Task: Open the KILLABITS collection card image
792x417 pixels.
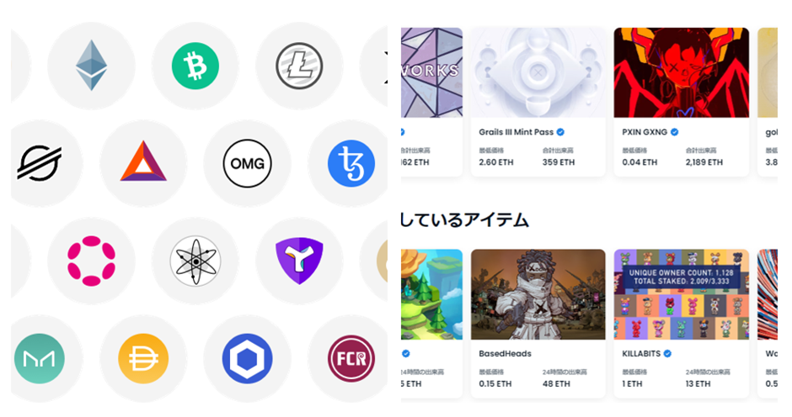Action: (x=682, y=294)
